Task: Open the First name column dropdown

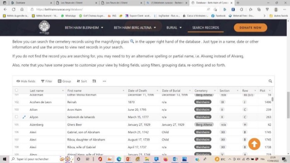Action: point(123,90)
